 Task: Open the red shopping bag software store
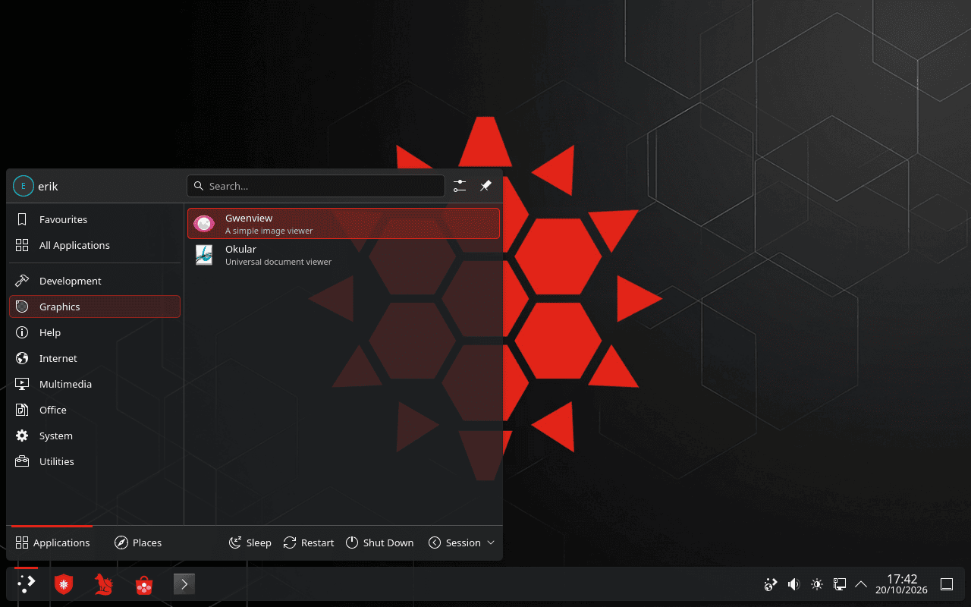144,584
